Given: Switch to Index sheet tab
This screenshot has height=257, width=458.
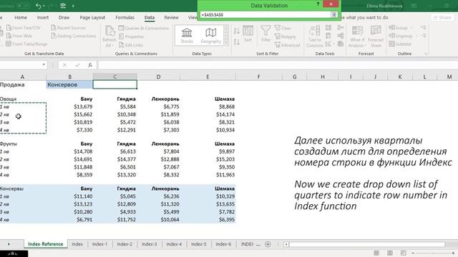Looking at the screenshot, I should pyautogui.click(x=77, y=244).
